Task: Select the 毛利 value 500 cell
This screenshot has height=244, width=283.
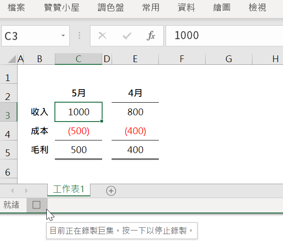Action: [78, 150]
